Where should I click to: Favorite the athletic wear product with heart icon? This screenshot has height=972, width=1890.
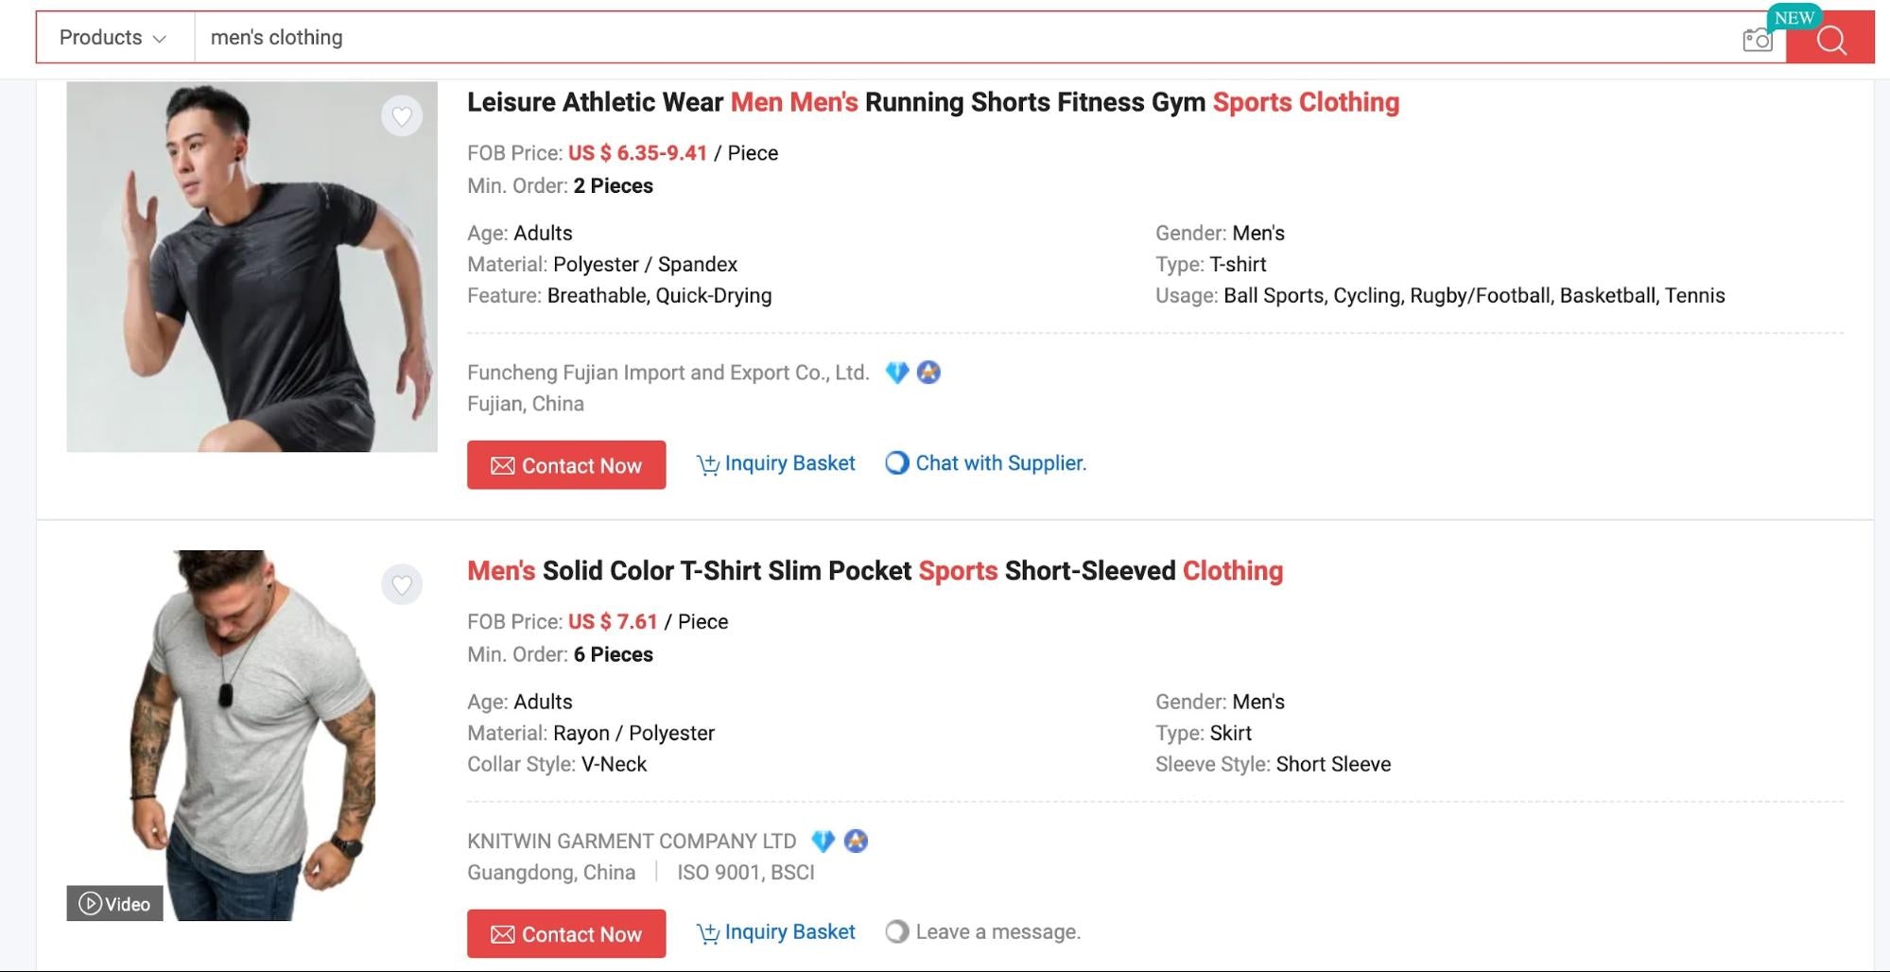pyautogui.click(x=402, y=115)
